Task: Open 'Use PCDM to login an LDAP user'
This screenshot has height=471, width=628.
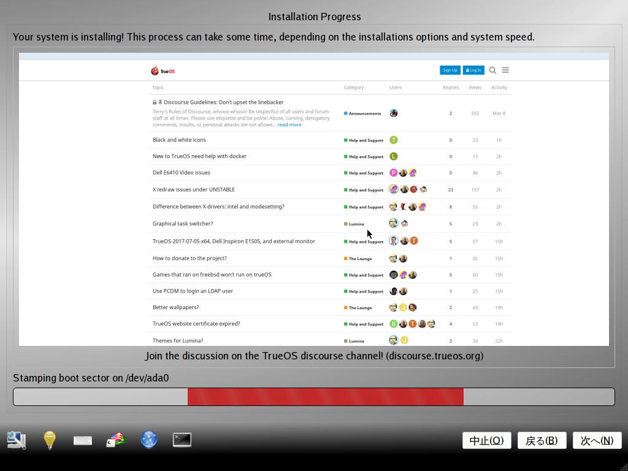Action: coord(193,291)
